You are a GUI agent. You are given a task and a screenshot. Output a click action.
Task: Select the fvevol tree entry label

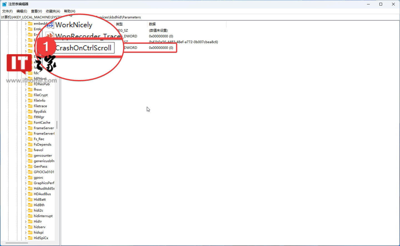click(38, 150)
